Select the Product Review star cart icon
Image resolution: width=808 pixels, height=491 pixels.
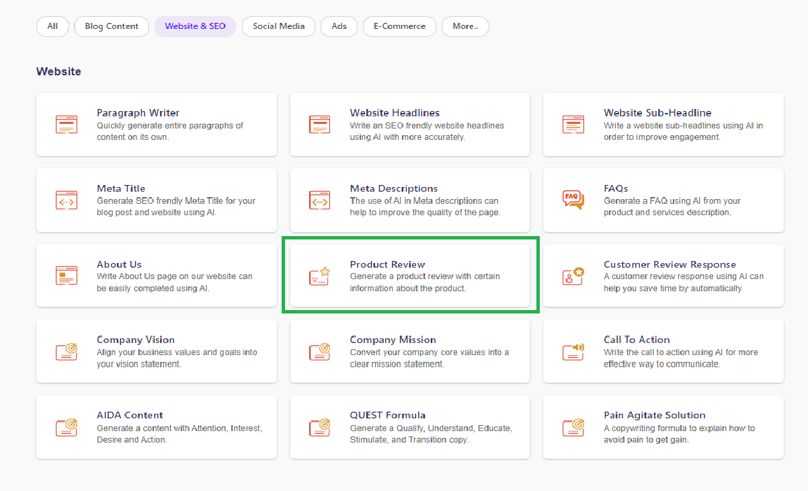click(x=319, y=276)
